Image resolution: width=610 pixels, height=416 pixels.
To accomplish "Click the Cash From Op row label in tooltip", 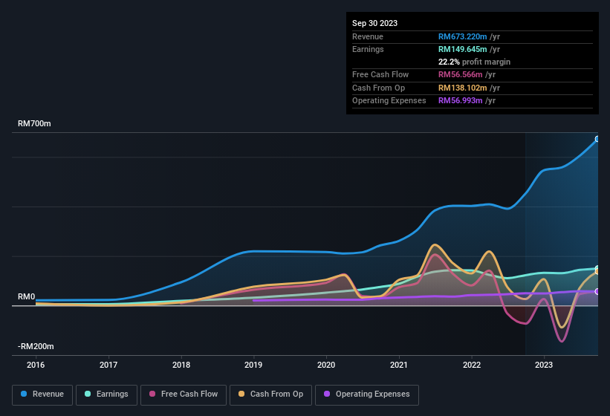I will [378, 88].
